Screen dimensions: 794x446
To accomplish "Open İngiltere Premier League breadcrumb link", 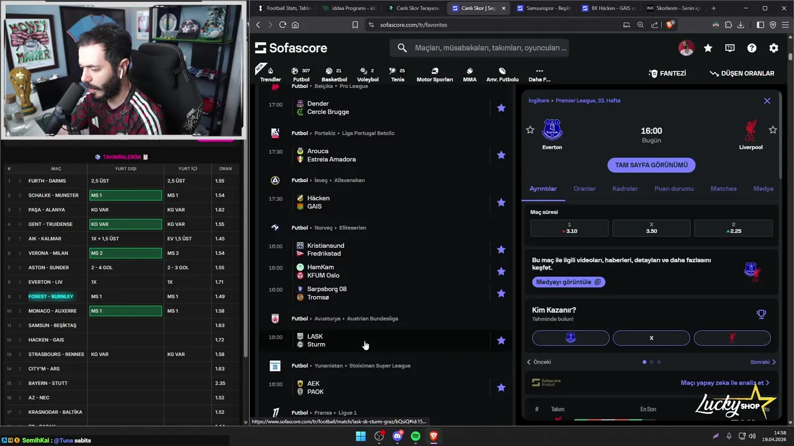I will (x=574, y=100).
